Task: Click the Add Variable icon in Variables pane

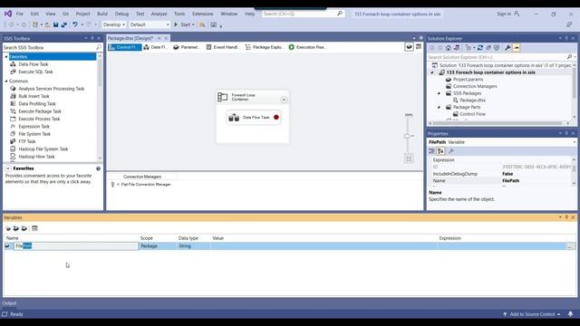Action: point(8,228)
